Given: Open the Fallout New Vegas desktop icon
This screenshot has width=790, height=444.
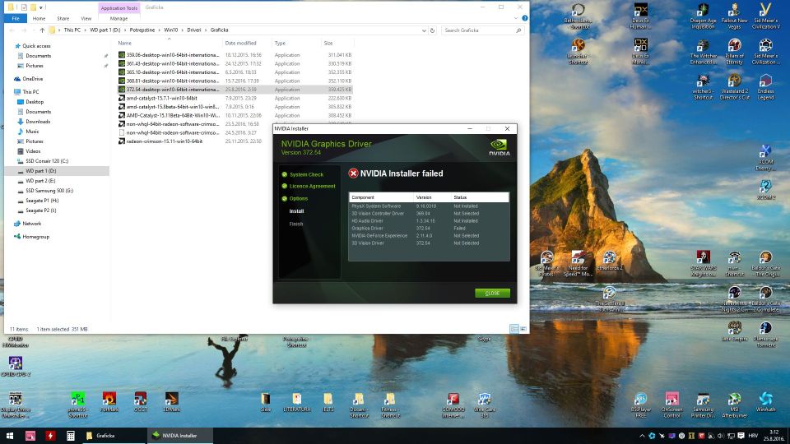Looking at the screenshot, I should 734,12.
